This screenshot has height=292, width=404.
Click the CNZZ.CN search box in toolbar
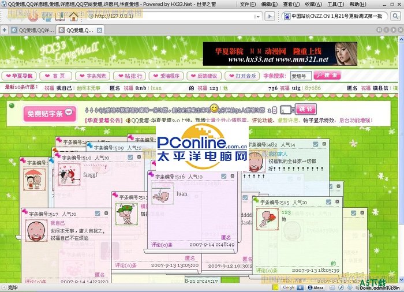334,16
